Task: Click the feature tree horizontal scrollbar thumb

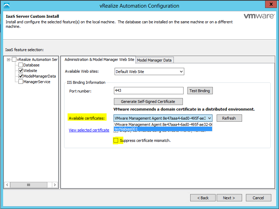Action: (x=29, y=185)
